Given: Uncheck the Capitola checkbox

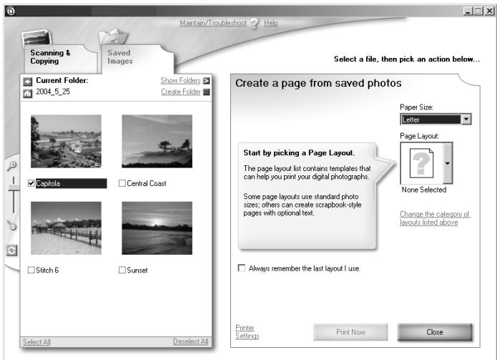Looking at the screenshot, I should 31,183.
